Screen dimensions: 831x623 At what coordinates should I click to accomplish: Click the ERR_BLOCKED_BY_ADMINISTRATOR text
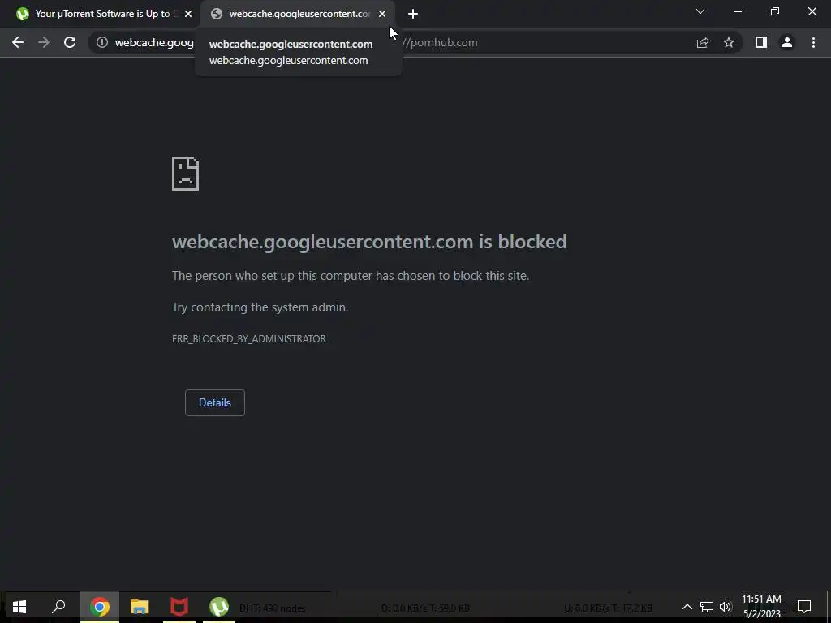249,338
